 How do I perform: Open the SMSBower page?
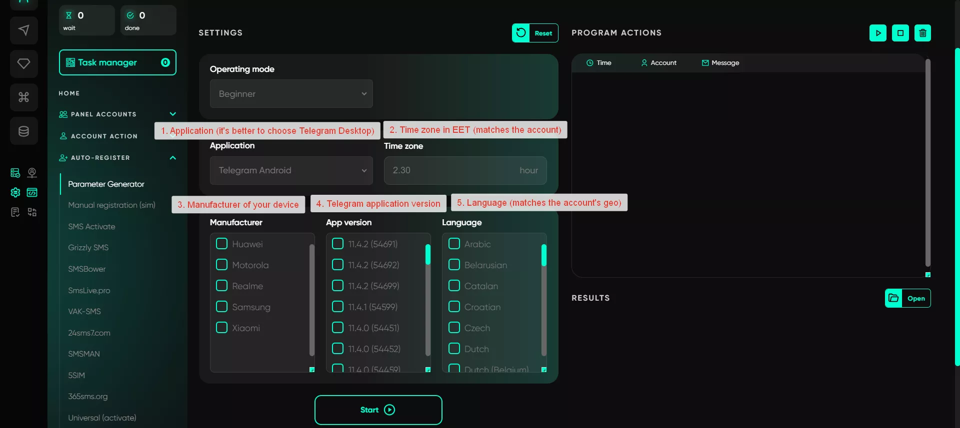click(87, 269)
